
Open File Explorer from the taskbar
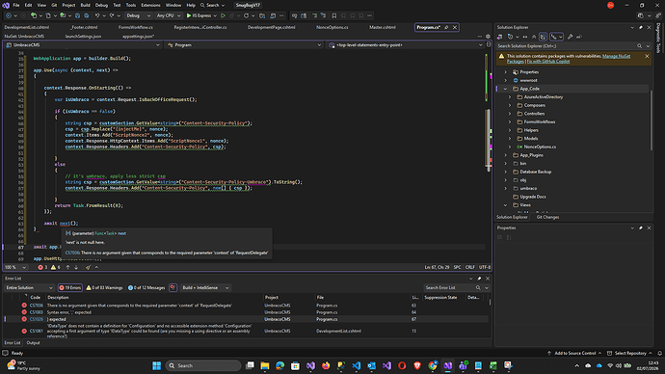[265, 365]
